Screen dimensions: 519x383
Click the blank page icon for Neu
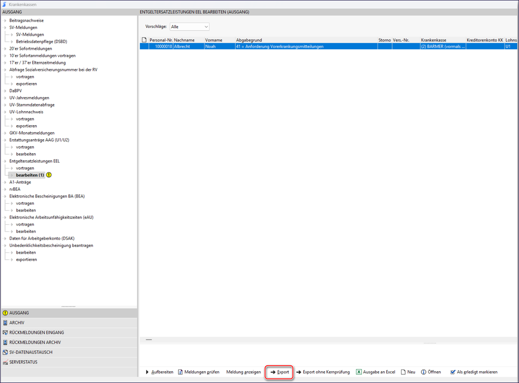pos(403,372)
